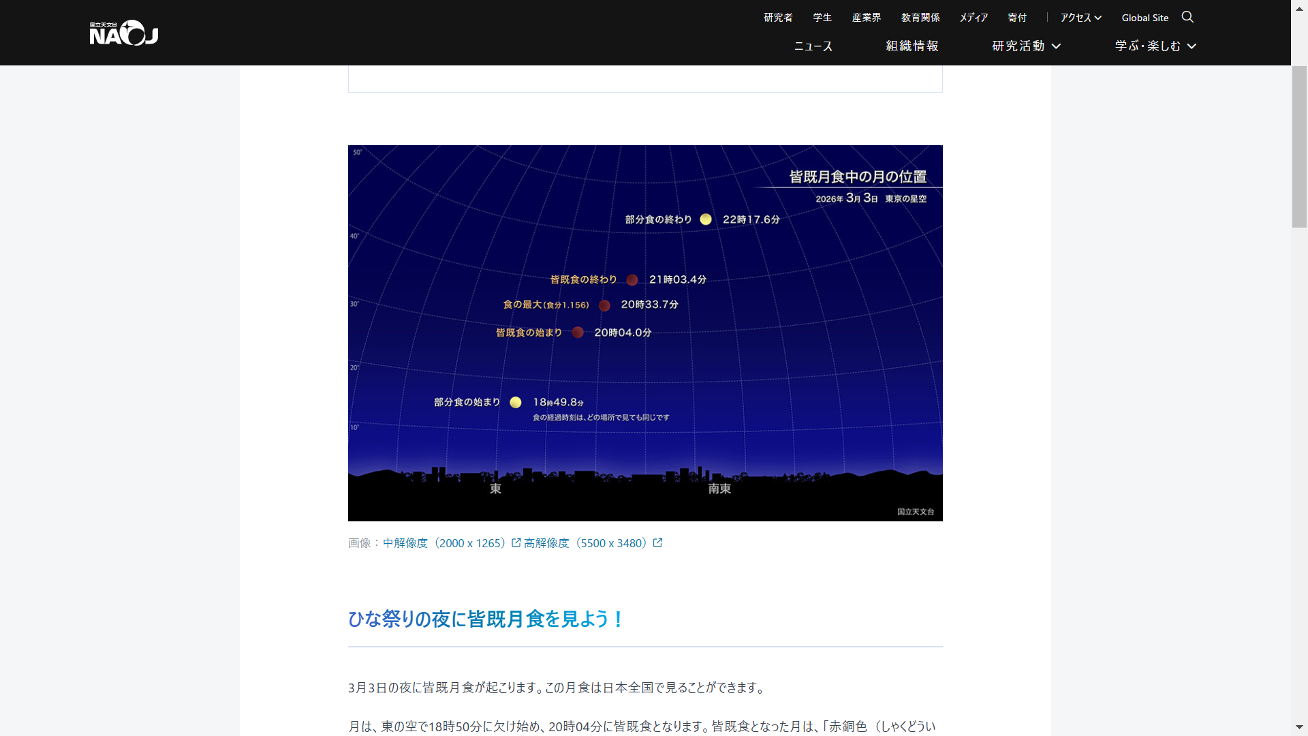
Task: Click the scrollbar down arrow
Action: 1299,728
